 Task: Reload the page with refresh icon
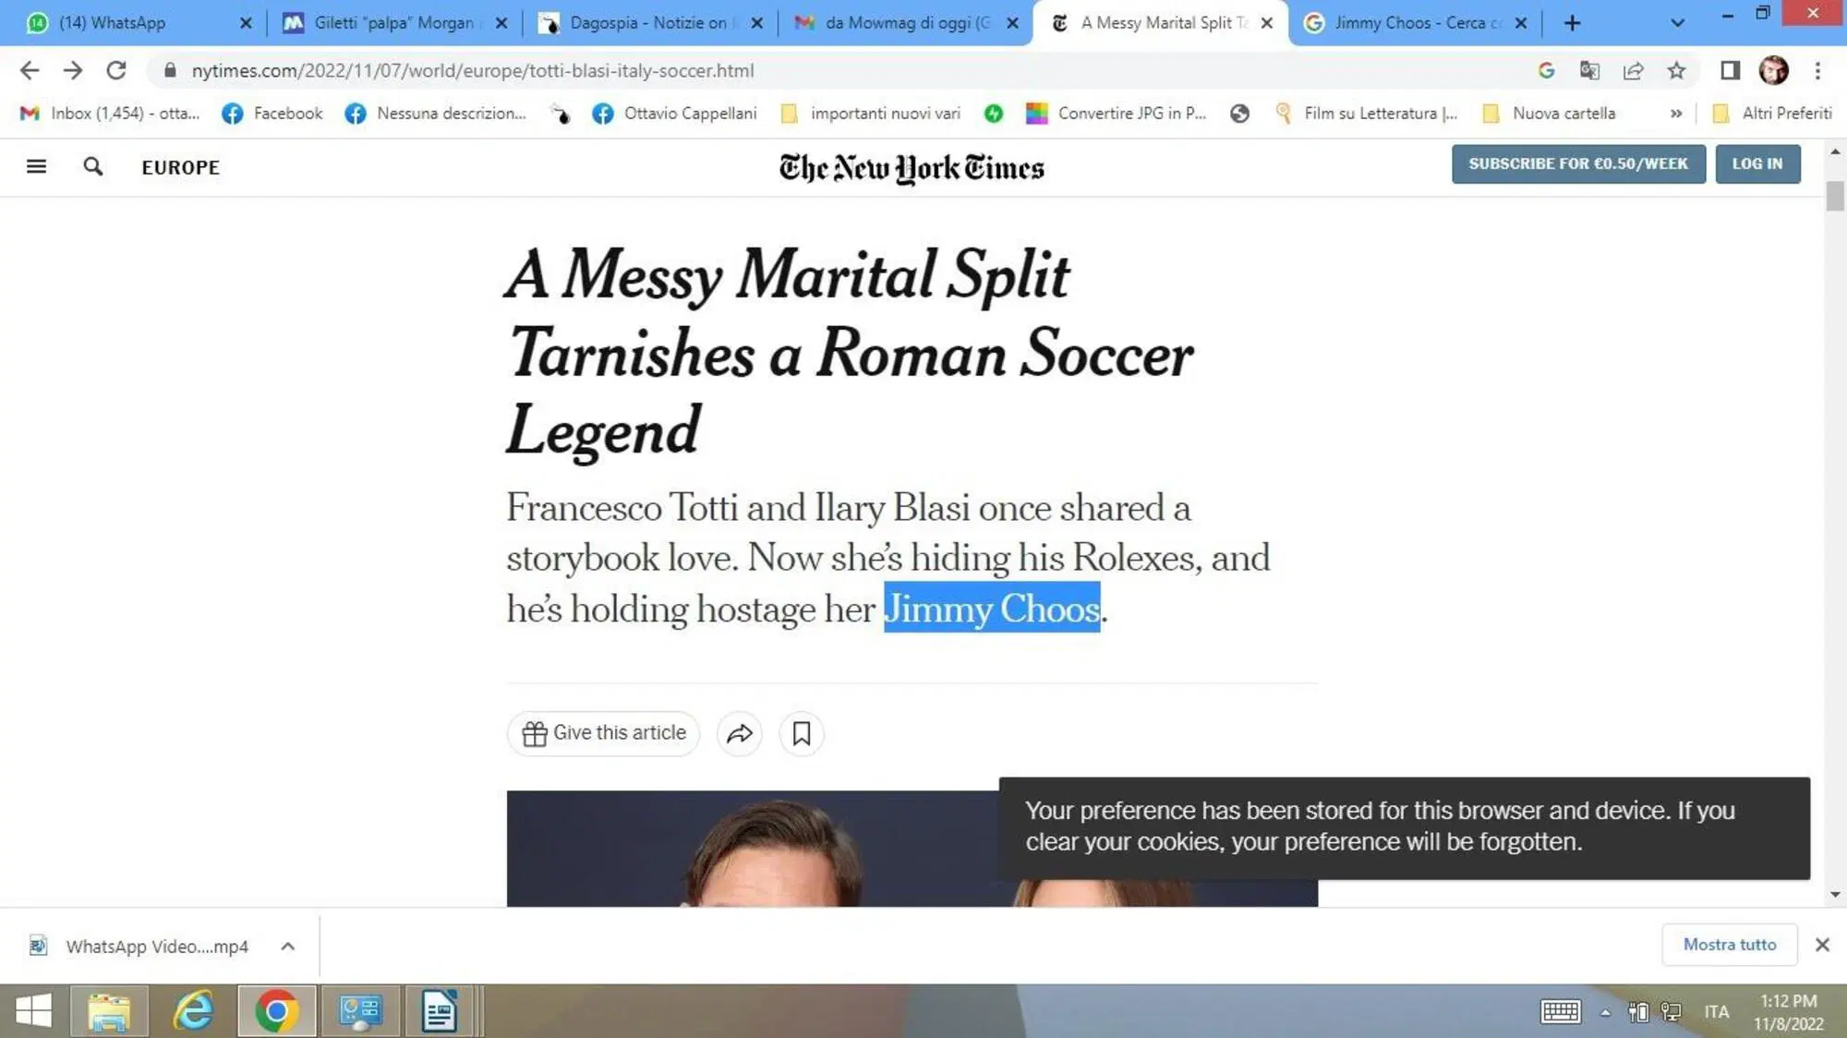pos(115,70)
